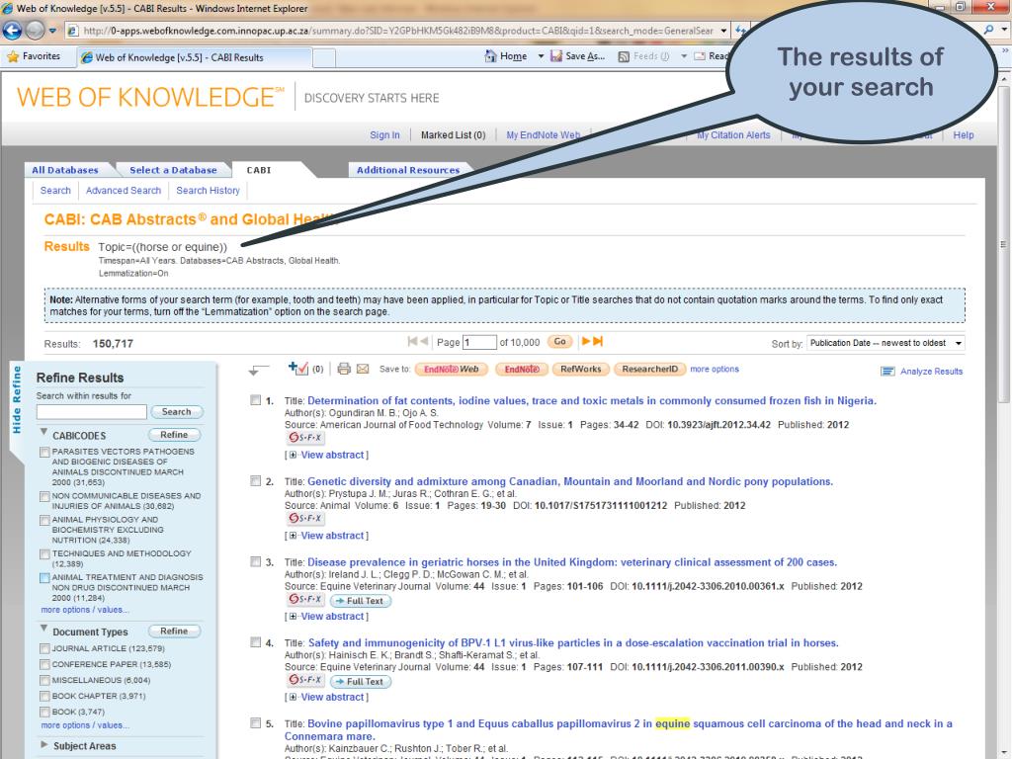Click the Go page button
The width and height of the screenshot is (1012, 759).
[x=560, y=341]
